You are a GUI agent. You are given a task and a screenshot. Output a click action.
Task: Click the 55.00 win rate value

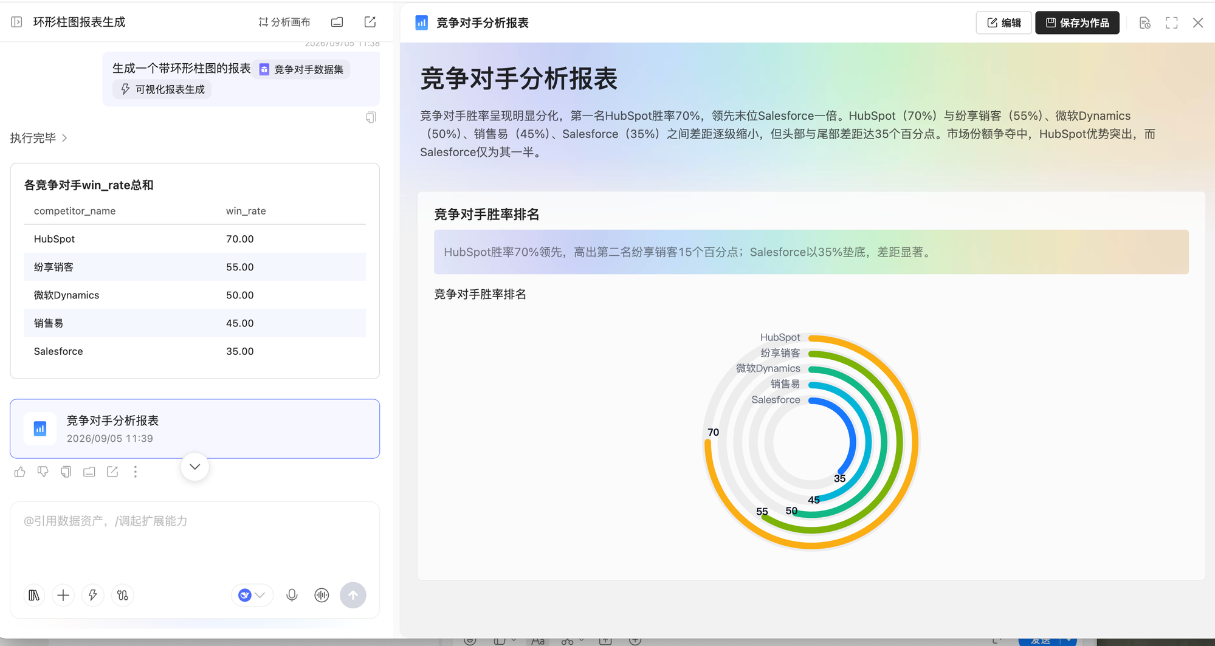239,267
